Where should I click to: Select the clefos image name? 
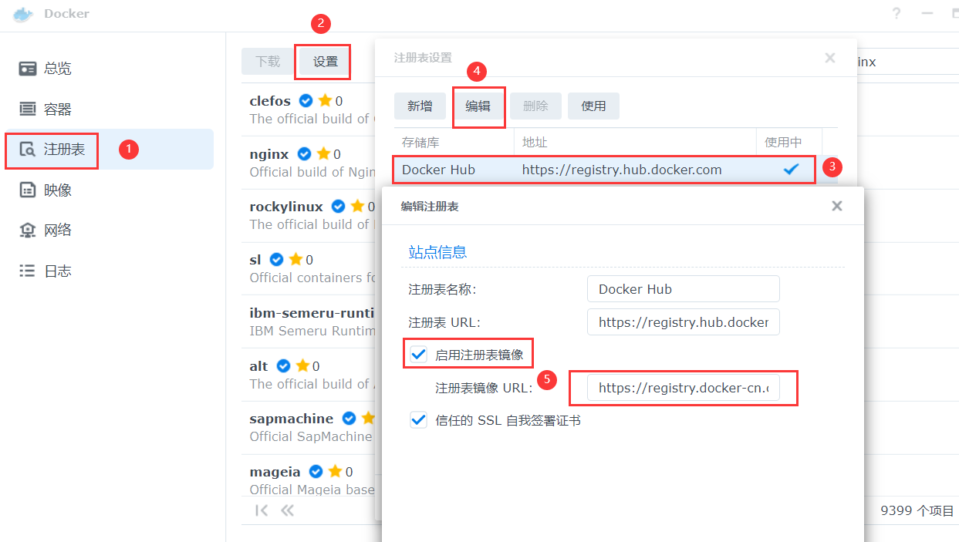(x=270, y=101)
